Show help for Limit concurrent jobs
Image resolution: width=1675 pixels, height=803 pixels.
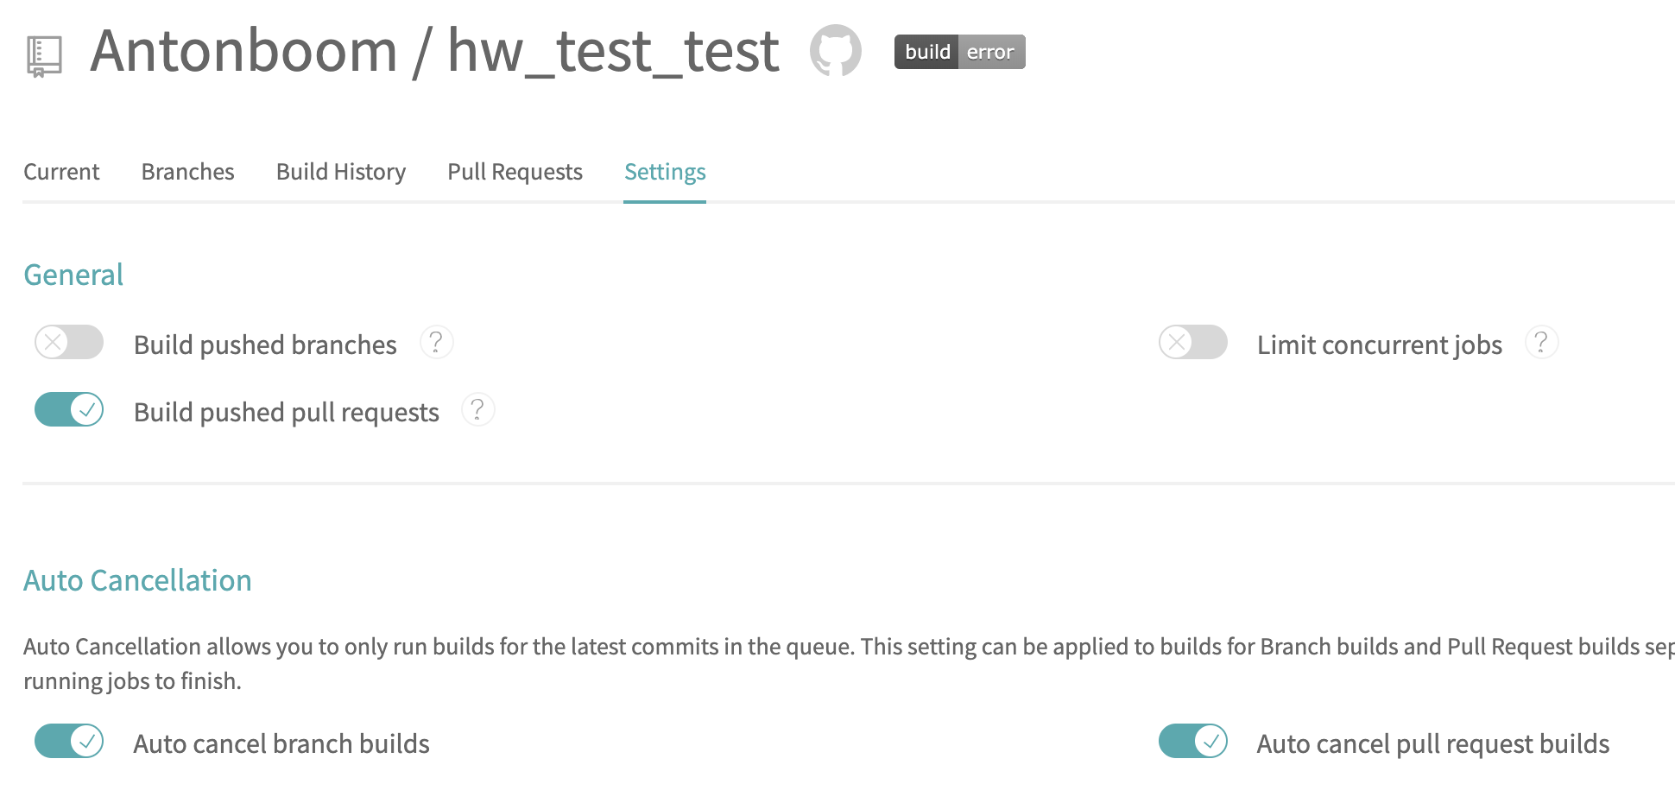coord(1541,343)
